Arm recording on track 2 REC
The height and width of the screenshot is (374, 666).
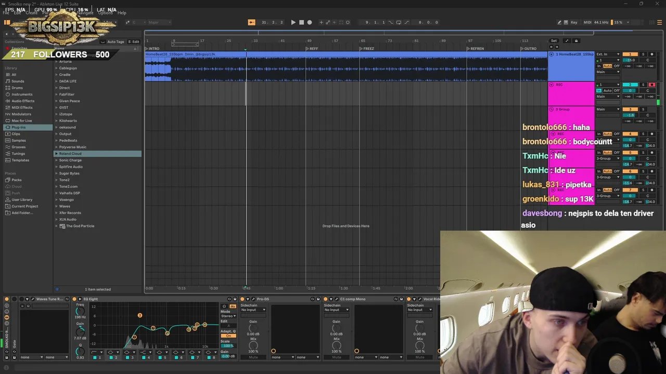652,85
